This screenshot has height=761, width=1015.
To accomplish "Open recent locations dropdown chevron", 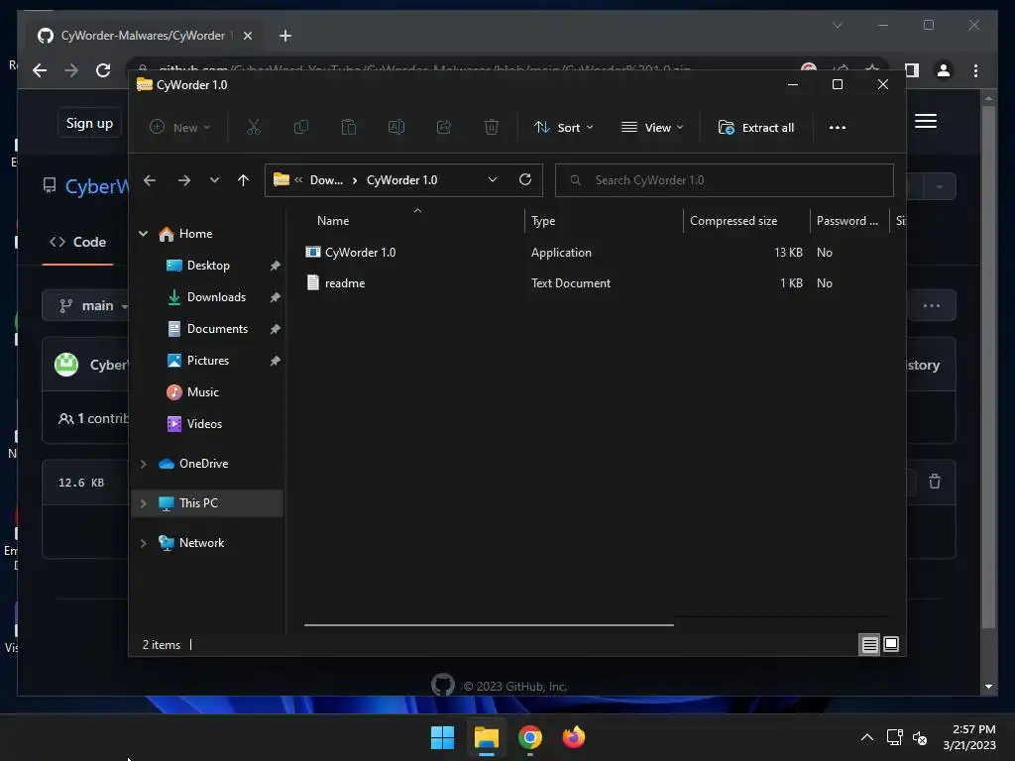I will click(214, 180).
